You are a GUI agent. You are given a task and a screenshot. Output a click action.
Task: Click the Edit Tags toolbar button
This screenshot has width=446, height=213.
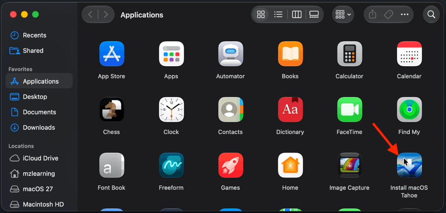point(389,14)
